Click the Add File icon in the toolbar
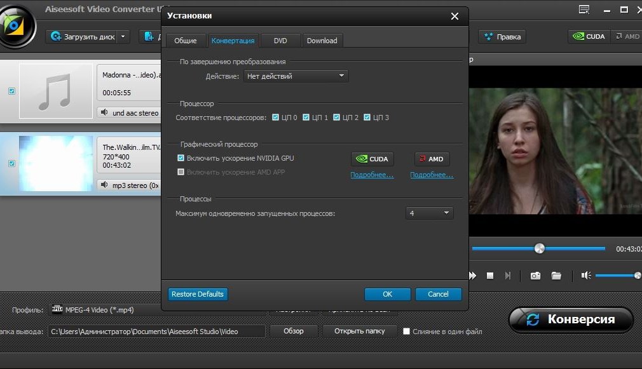 (149, 37)
